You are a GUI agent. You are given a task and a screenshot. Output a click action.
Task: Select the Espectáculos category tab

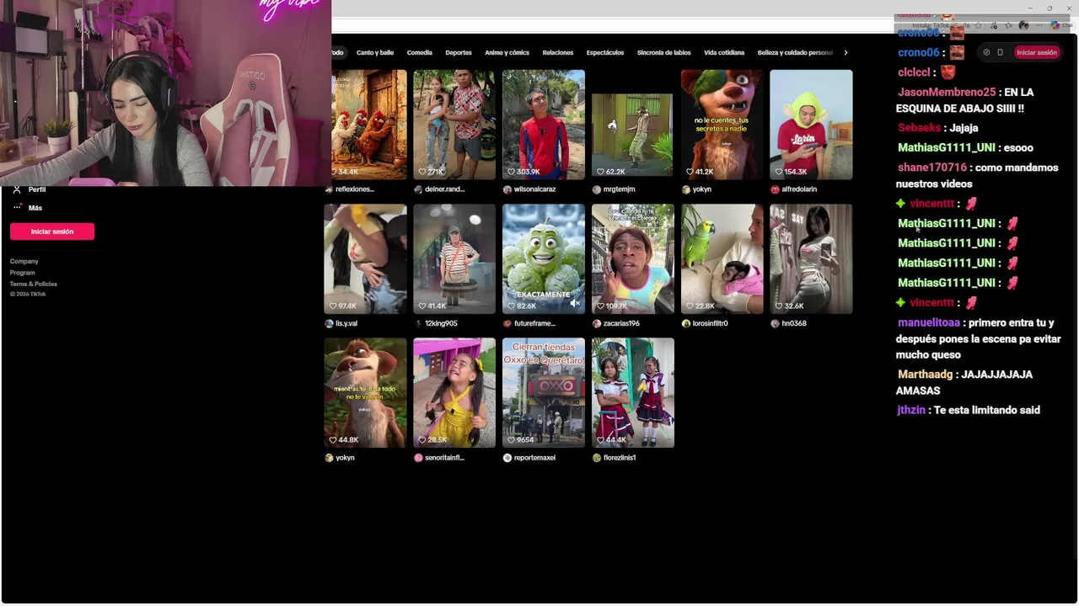[604, 52]
